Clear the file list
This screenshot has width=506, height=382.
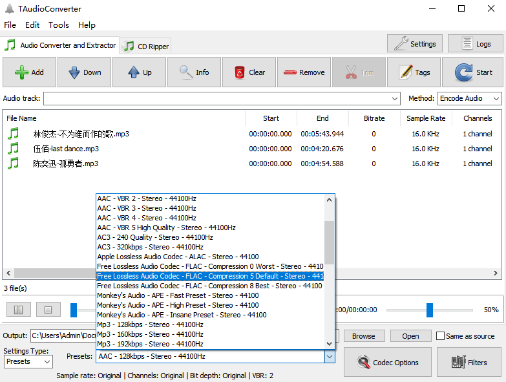tap(249, 72)
